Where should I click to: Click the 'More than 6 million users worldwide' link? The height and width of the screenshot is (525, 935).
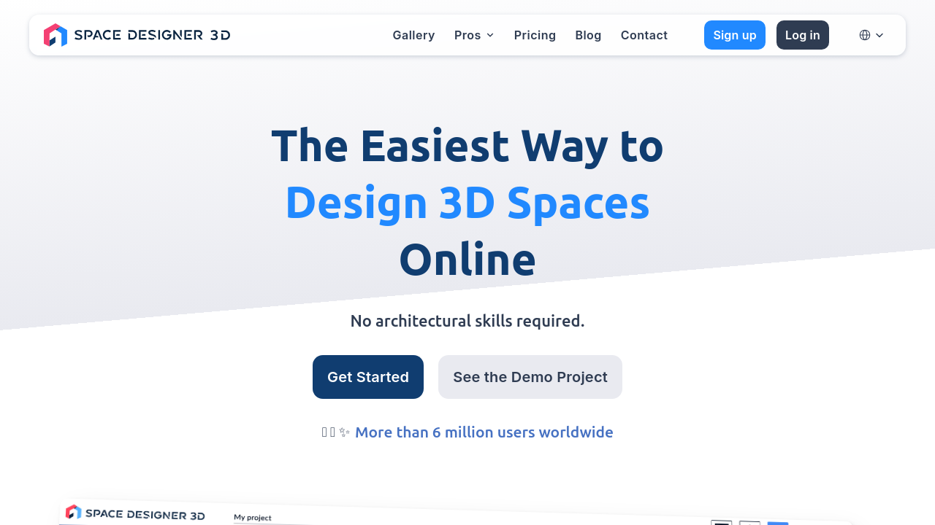[x=484, y=432]
